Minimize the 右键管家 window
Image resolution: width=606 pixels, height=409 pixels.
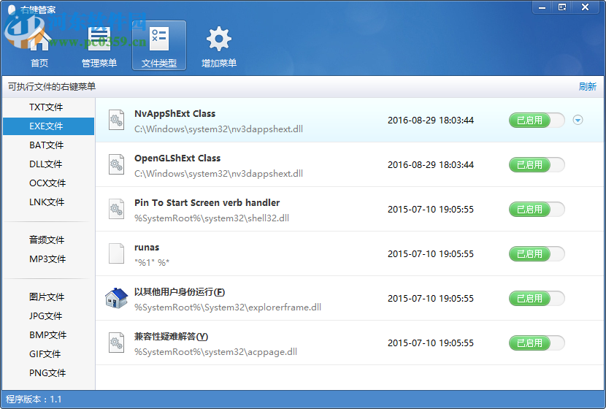(542, 7)
